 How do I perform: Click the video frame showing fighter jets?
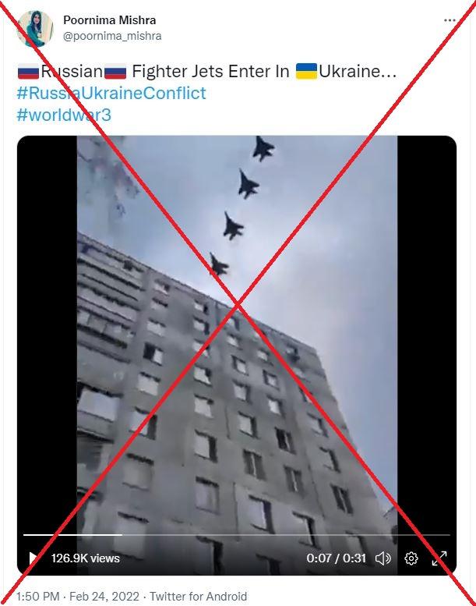[x=237, y=355]
